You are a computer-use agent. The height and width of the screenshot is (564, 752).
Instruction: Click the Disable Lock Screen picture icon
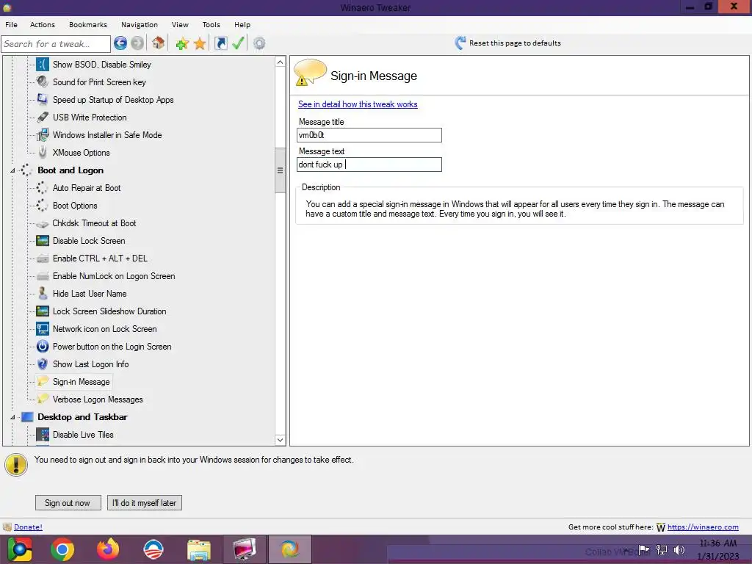43,241
